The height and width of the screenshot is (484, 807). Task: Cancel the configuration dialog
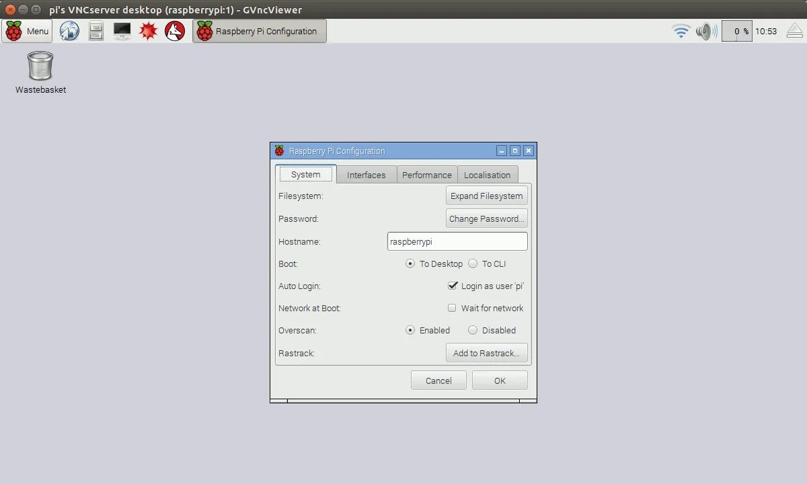[438, 380]
